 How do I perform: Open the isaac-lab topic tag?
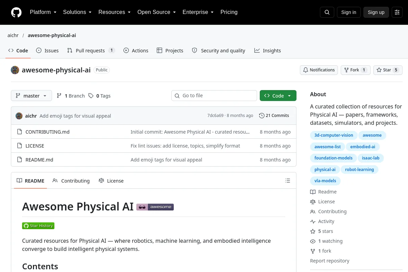tap(371, 158)
